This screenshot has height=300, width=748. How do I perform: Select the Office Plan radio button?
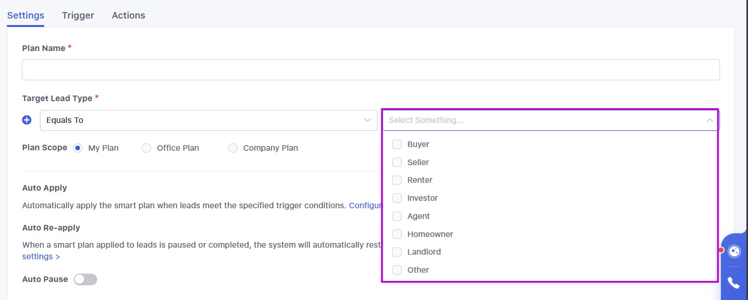tap(146, 148)
